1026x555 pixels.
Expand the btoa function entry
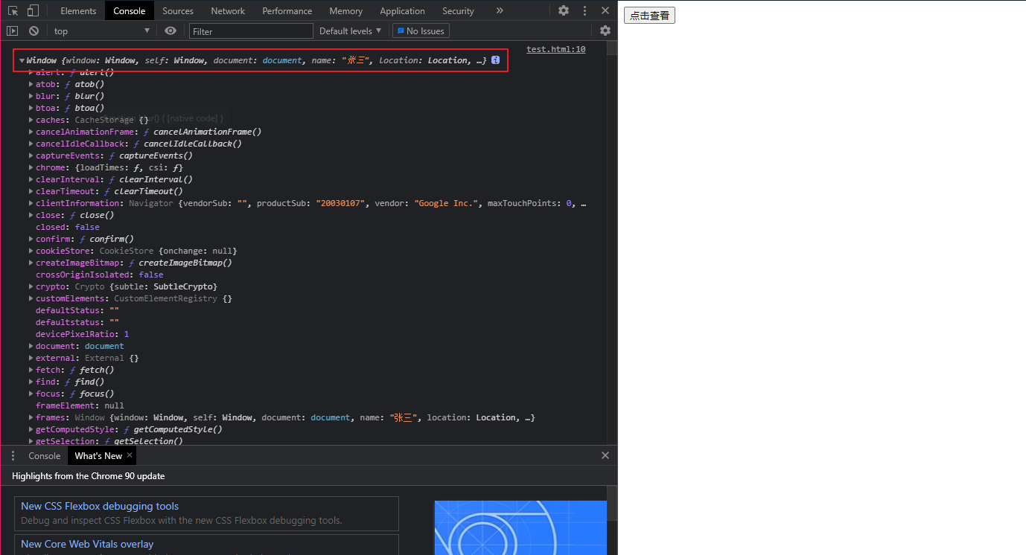click(31, 108)
